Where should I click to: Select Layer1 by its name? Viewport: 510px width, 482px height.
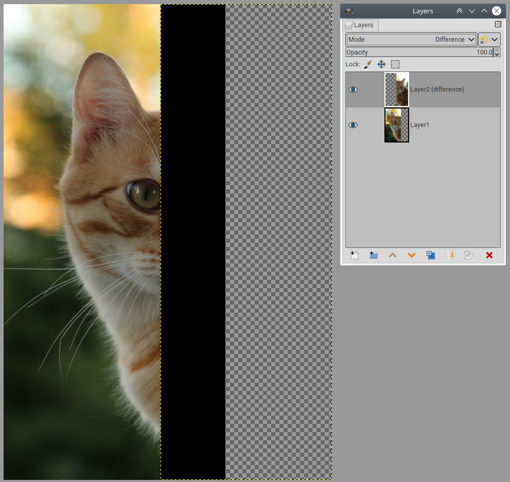tap(419, 125)
